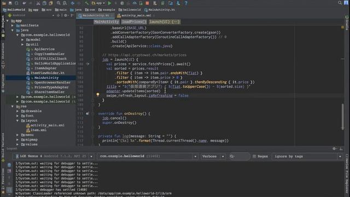Click the search magnifier at top right
350x197 pixels.
coord(340,3)
